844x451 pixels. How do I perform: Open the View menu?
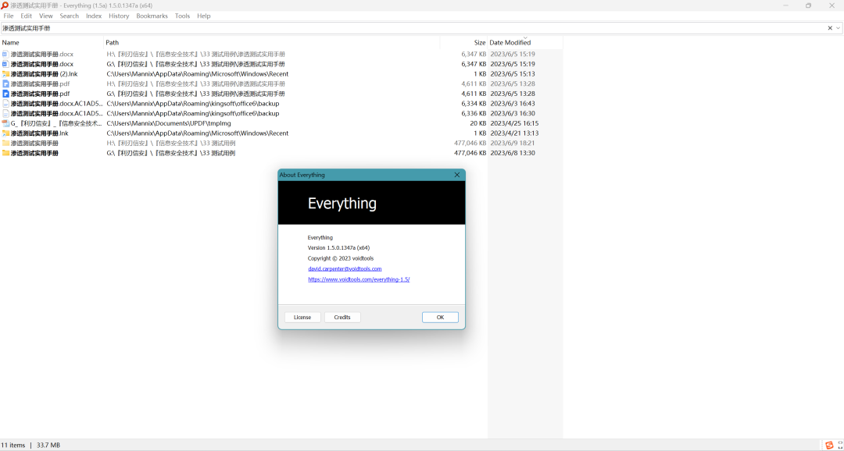click(46, 16)
